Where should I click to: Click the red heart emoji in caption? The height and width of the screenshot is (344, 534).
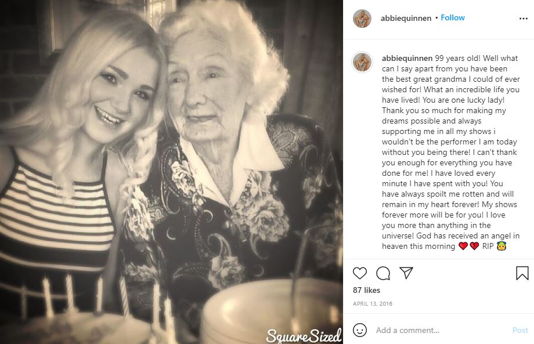coord(463,246)
